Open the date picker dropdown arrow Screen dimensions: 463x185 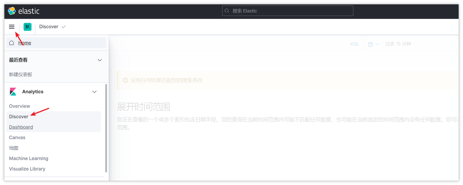(x=377, y=44)
